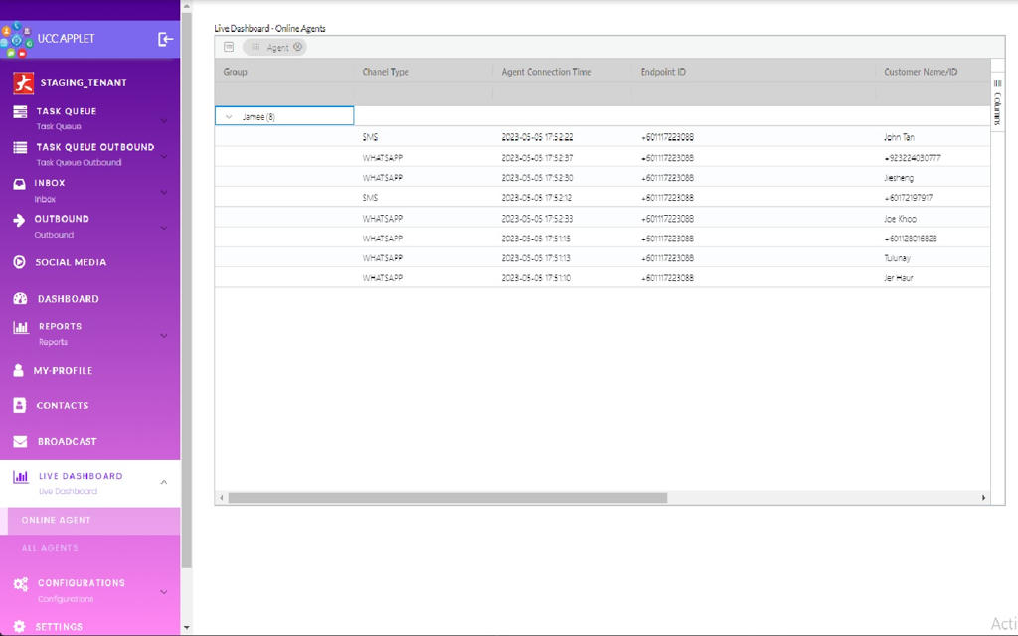This screenshot has width=1018, height=636.
Task: Expand the Configurations menu chevron
Action: coord(164,592)
